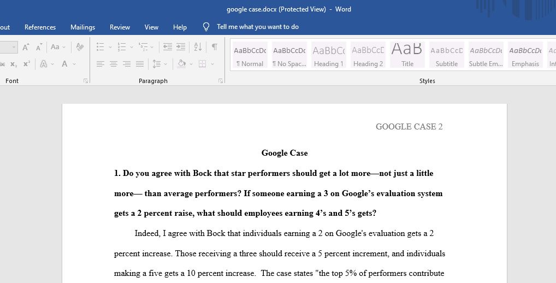Open the Help ribbon tab

coord(180,27)
